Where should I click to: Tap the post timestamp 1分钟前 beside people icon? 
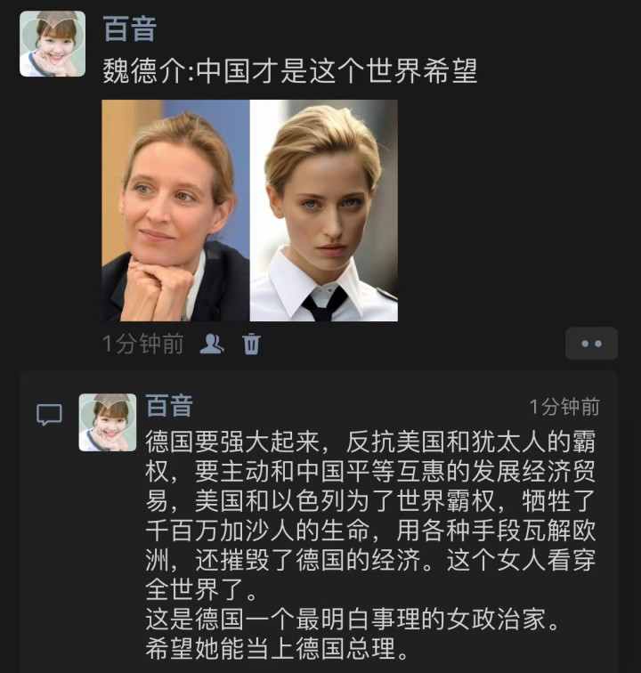coord(143,344)
